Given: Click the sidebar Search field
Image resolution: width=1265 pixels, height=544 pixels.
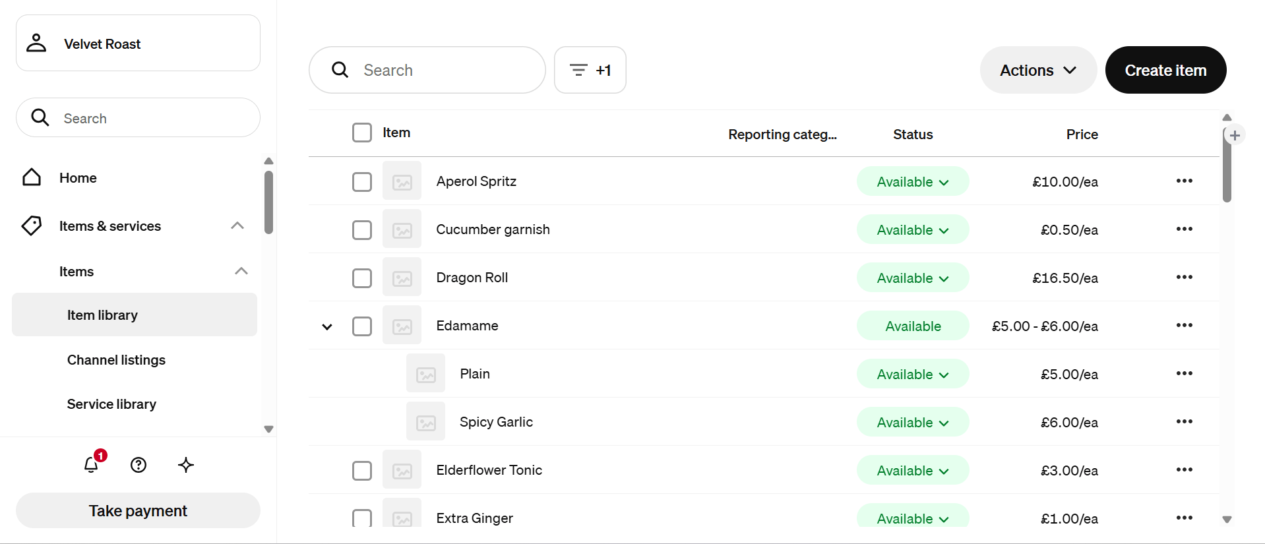Looking at the screenshot, I should pyautogui.click(x=138, y=117).
